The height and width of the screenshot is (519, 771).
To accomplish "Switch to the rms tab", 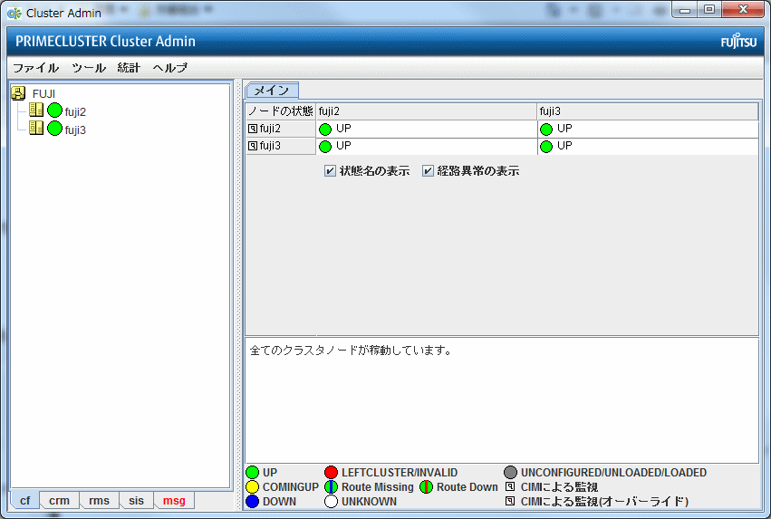I will pos(100,500).
